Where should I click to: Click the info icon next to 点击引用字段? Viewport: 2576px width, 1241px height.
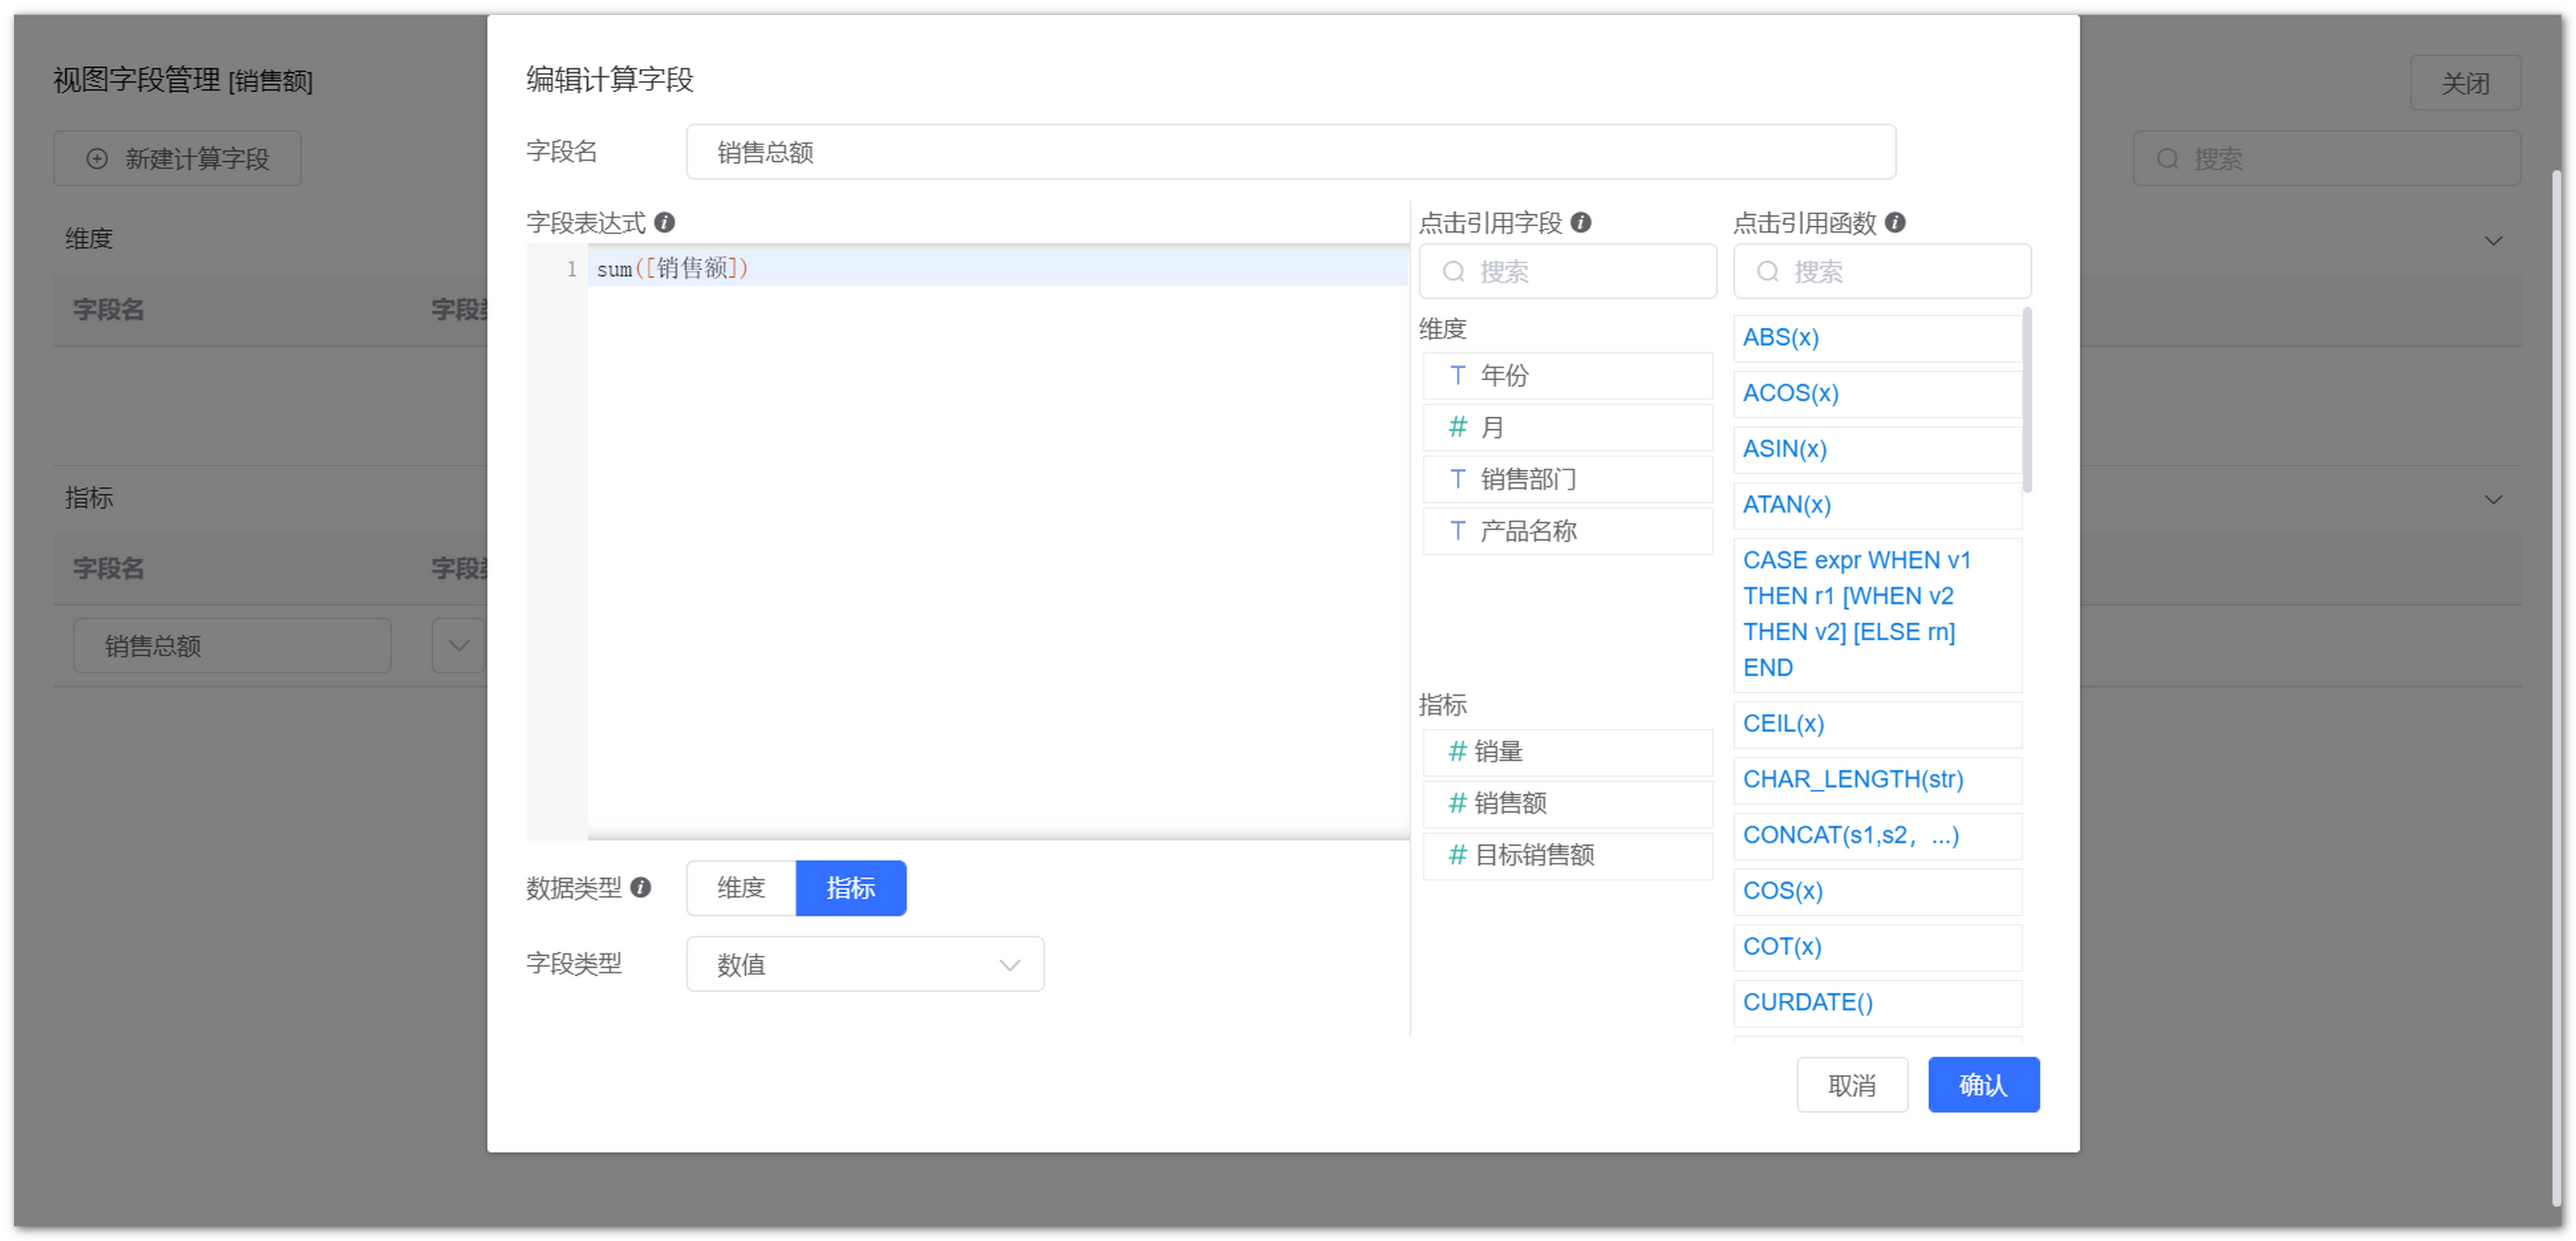(x=1580, y=222)
